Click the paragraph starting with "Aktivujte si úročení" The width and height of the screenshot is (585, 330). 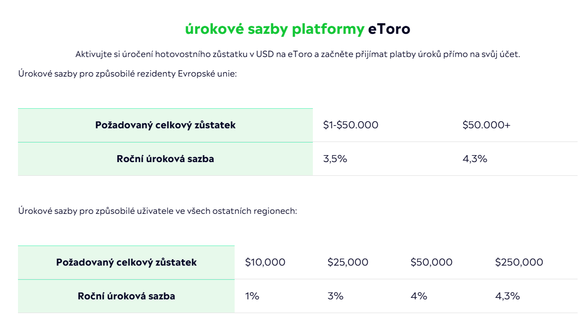tap(298, 54)
